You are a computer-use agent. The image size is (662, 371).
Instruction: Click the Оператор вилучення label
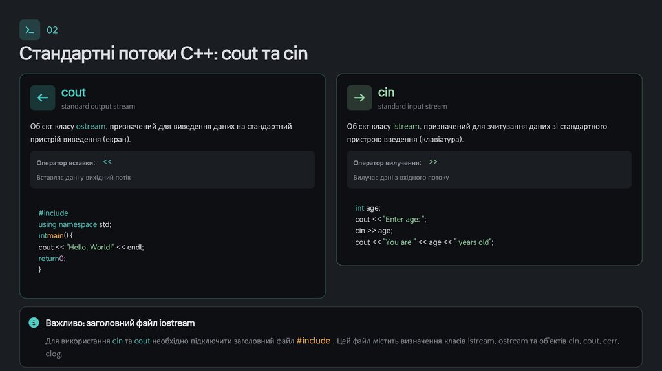(x=387, y=163)
